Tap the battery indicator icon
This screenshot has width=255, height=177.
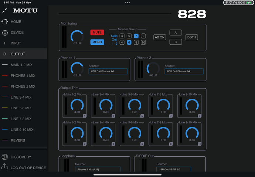tap(249, 3)
